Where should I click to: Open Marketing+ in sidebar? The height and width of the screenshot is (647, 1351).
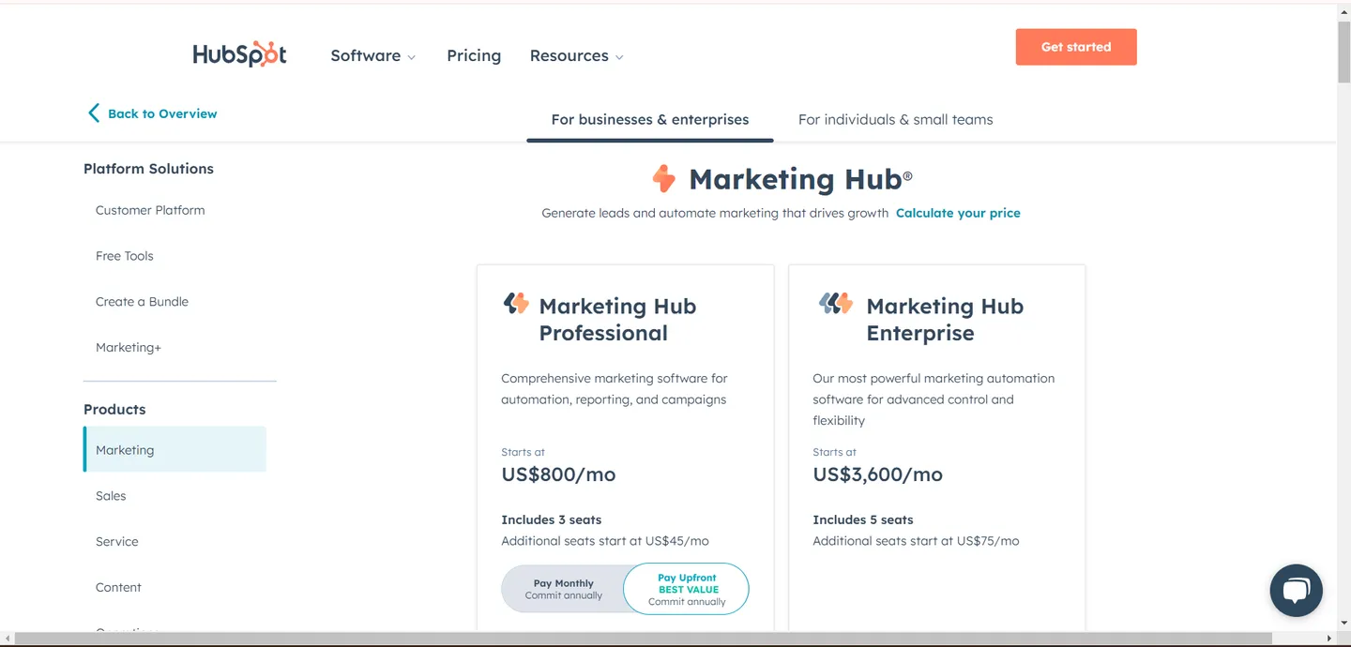(129, 348)
